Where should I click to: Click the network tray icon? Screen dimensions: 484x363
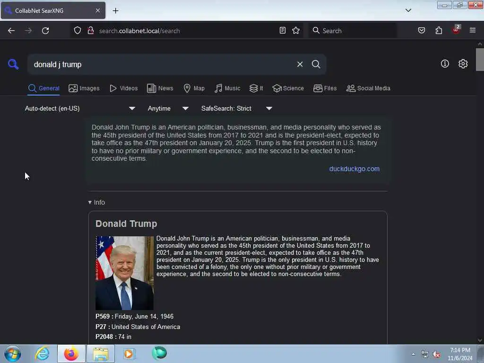tap(425, 354)
